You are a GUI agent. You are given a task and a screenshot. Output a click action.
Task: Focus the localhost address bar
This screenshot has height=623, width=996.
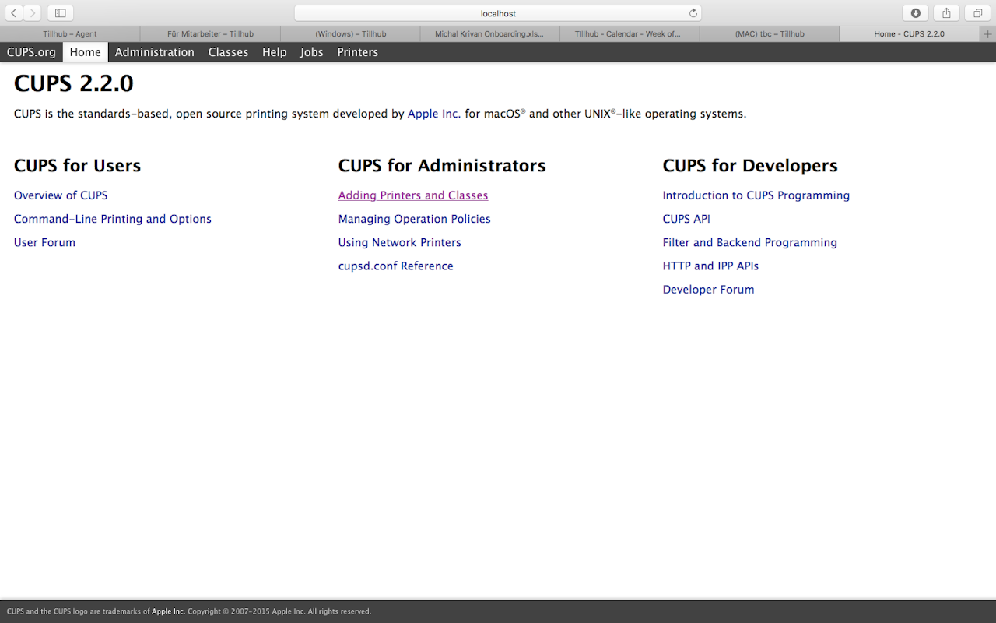point(498,13)
